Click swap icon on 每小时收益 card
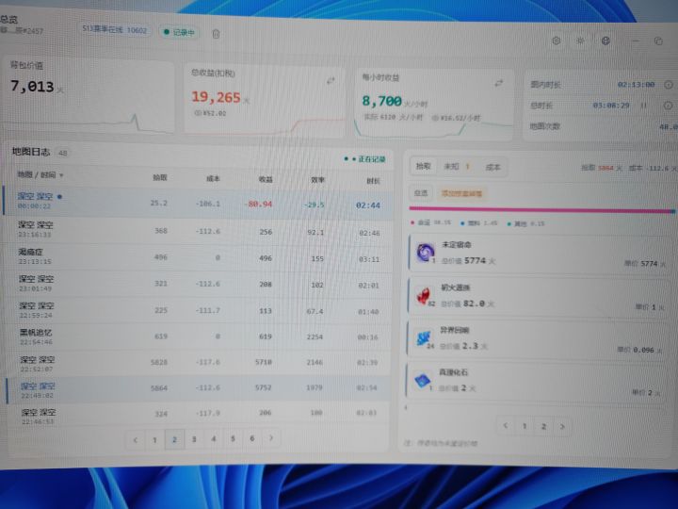Screen dimensions: 678x509 pos(498,83)
